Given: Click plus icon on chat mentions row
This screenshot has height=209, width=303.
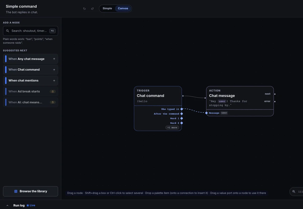Looking at the screenshot, I should click(54, 81).
